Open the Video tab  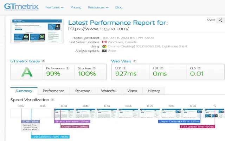point(132,91)
